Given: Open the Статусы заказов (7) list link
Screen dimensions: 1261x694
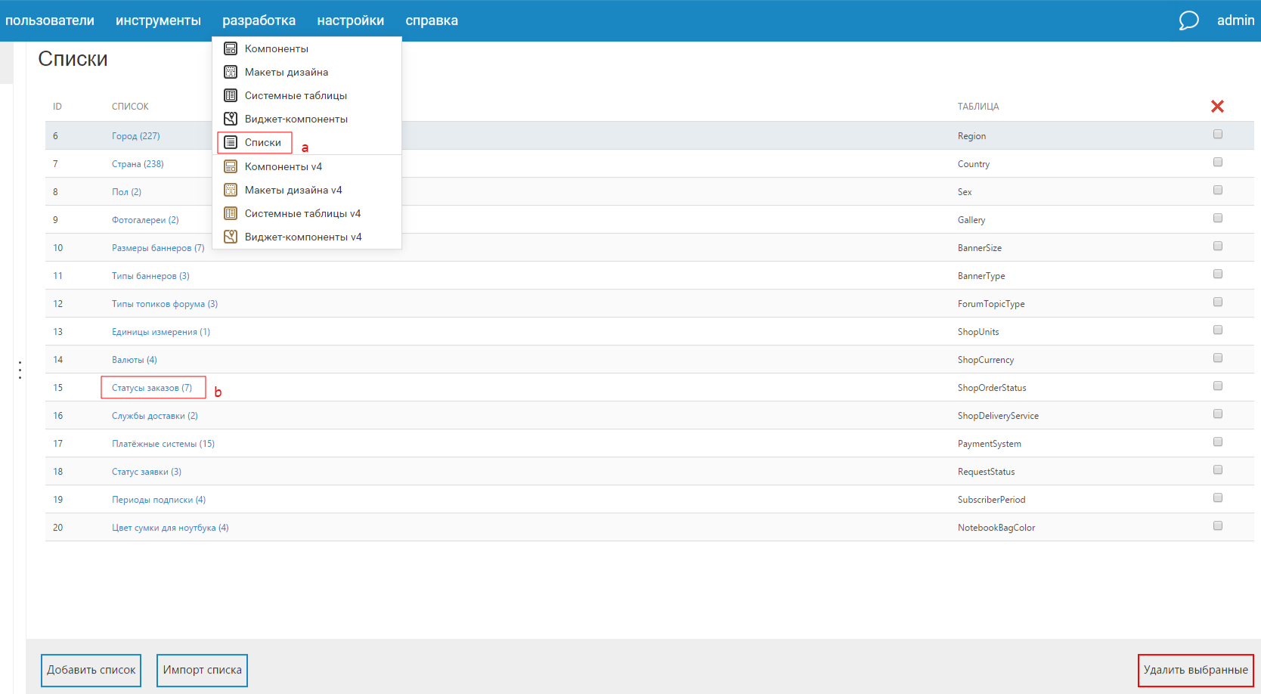Looking at the screenshot, I should tap(151, 388).
